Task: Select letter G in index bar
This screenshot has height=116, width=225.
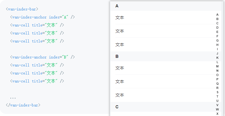Action: pyautogui.click(x=217, y=40)
